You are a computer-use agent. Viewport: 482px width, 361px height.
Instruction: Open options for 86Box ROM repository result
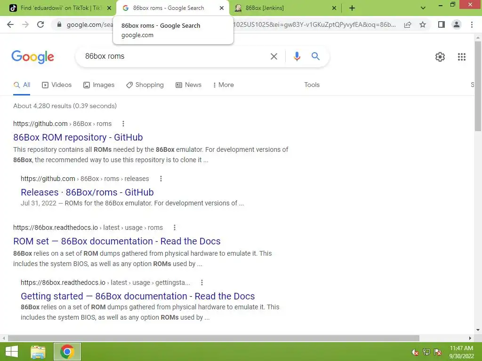tap(123, 124)
